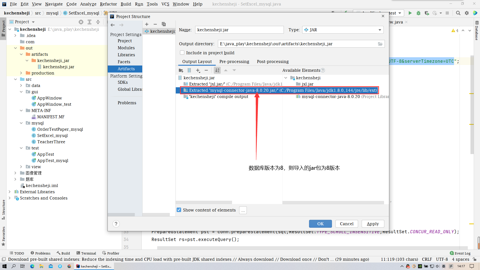Image resolution: width=480 pixels, height=270 pixels.
Task: Click Create Archive icon in Output Layout
Action: tap(189, 70)
